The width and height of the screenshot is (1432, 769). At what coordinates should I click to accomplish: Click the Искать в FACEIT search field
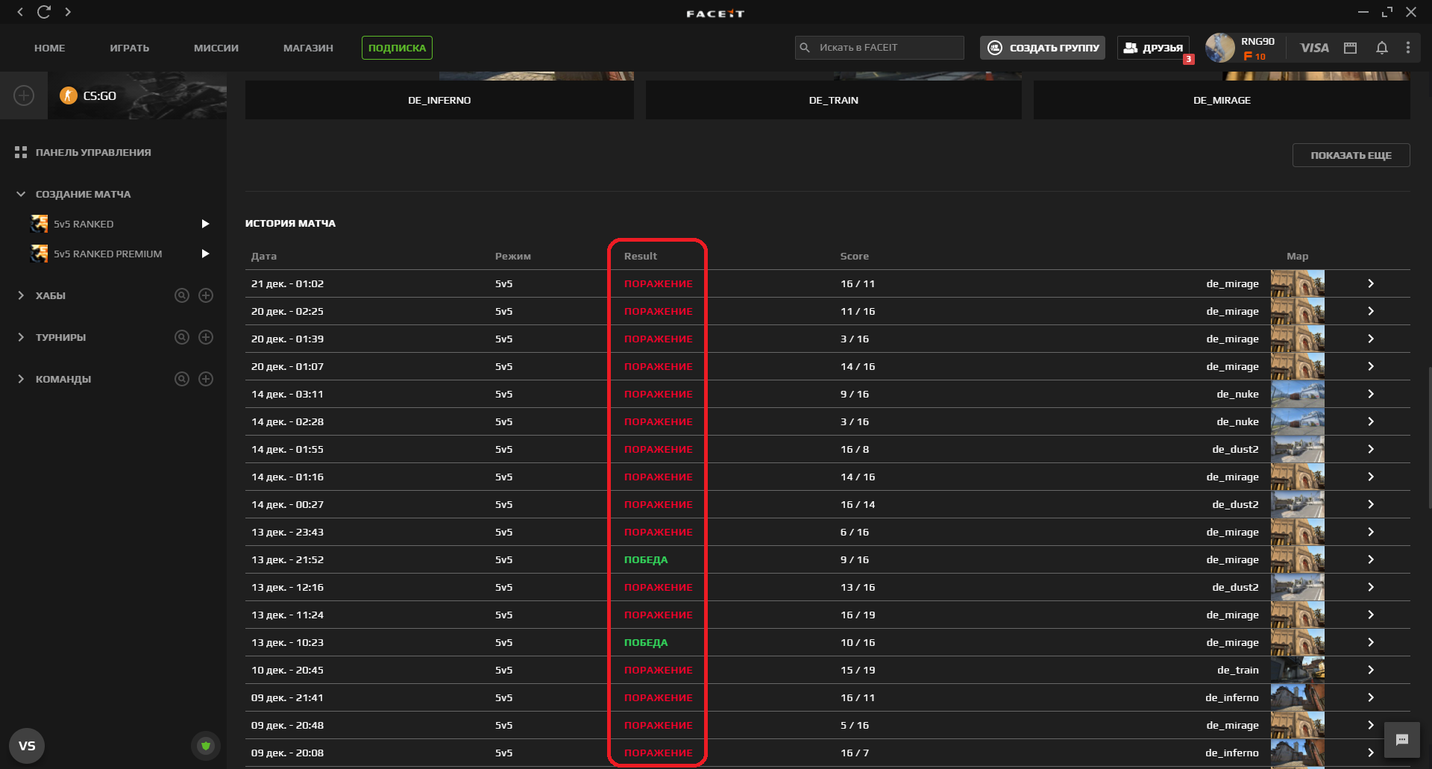[x=879, y=48]
